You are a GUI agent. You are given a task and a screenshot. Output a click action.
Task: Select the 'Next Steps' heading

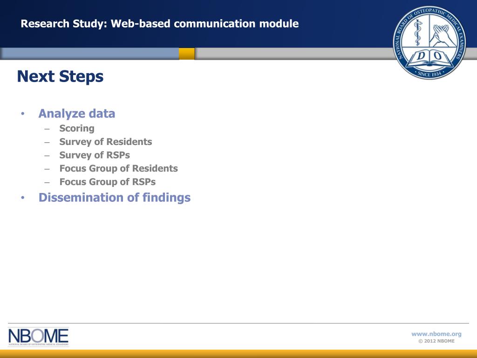tap(60, 76)
